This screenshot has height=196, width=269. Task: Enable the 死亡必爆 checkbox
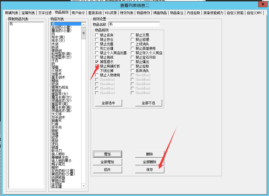click(97, 48)
